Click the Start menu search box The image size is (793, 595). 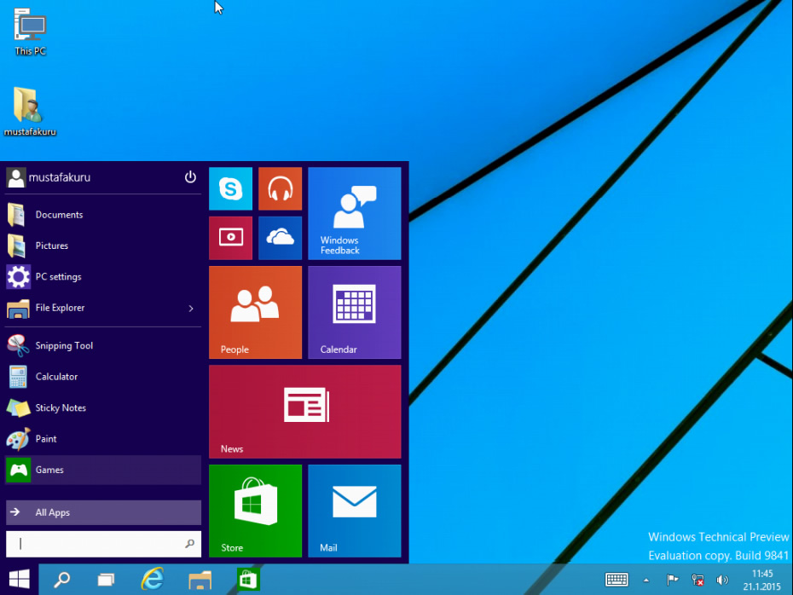click(x=103, y=544)
